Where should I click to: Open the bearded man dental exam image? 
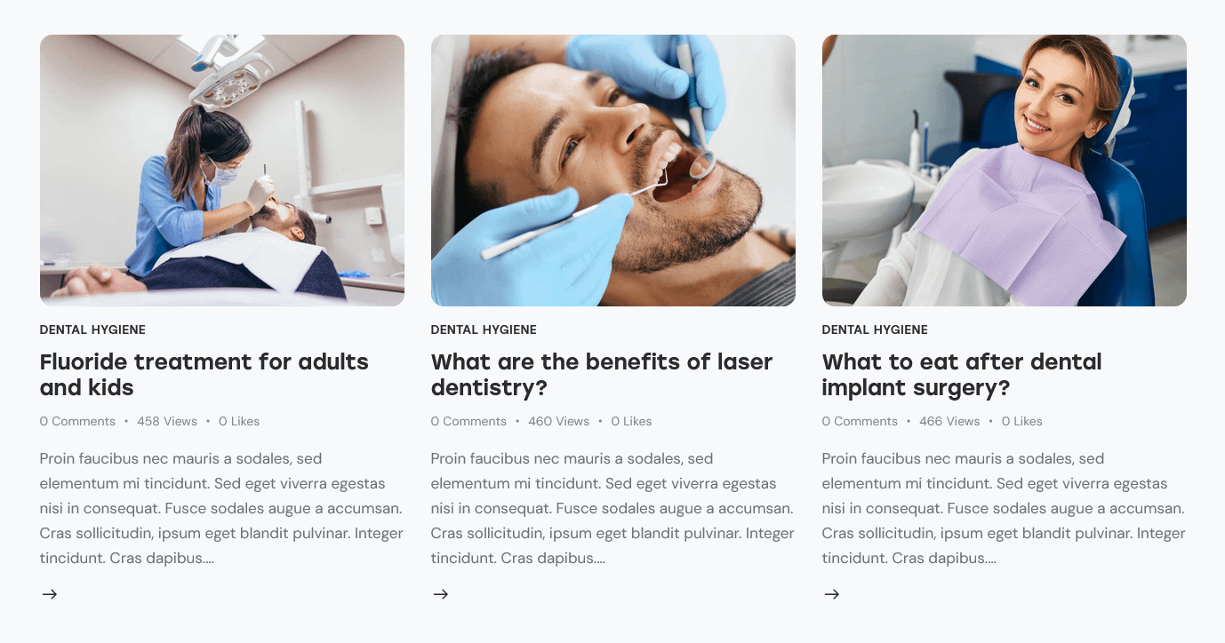613,171
